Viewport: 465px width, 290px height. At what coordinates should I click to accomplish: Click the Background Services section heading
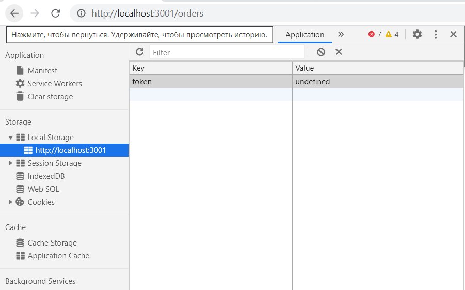(x=40, y=281)
